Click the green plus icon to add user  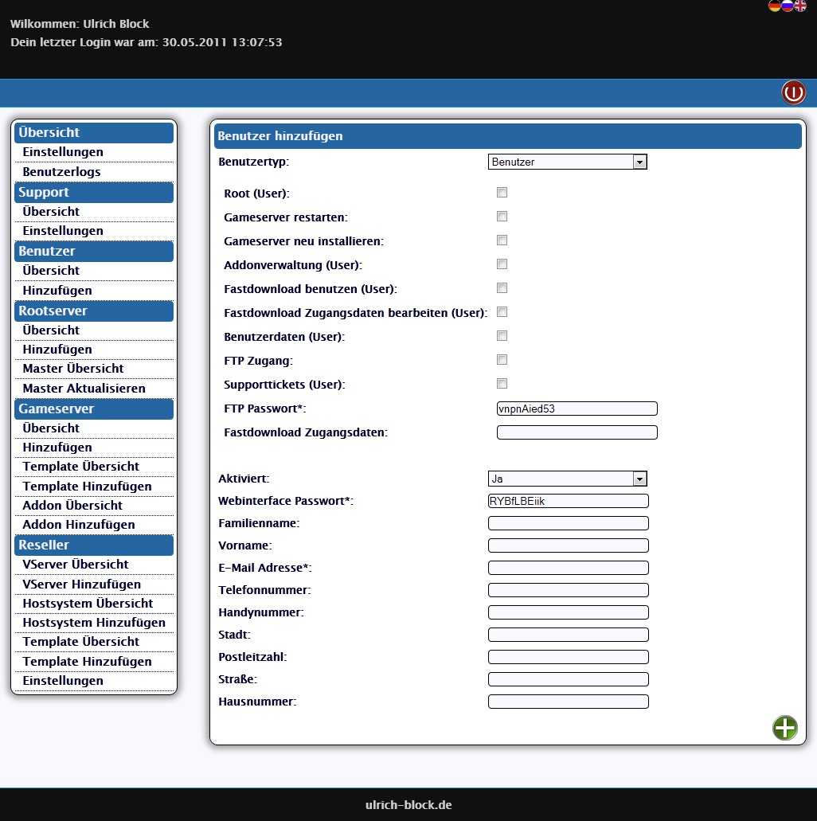click(x=784, y=728)
